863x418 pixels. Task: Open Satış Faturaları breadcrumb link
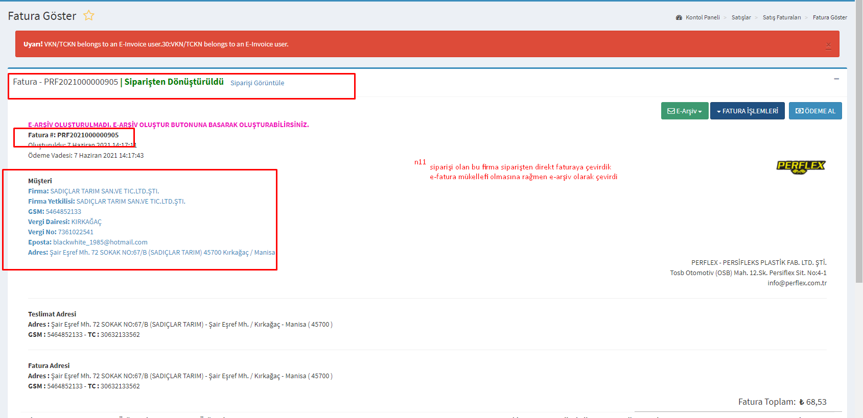(x=781, y=17)
